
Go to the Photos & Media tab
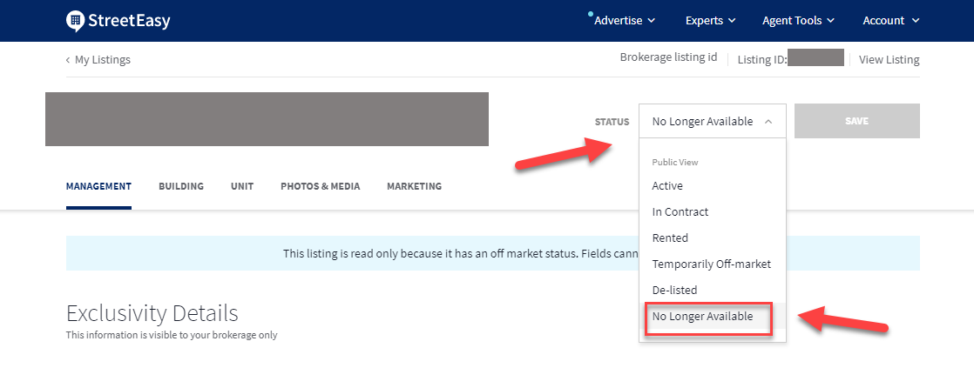pyautogui.click(x=320, y=186)
